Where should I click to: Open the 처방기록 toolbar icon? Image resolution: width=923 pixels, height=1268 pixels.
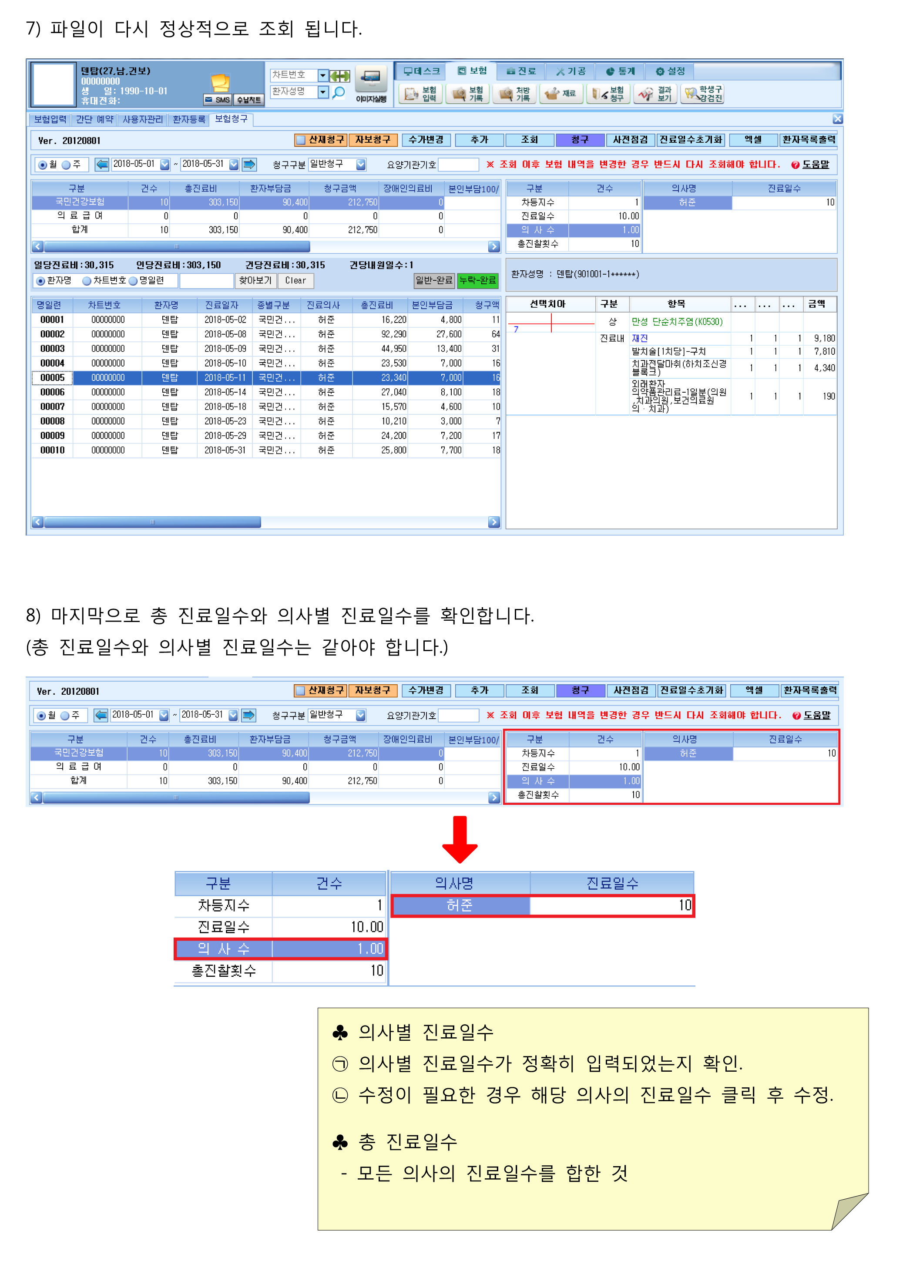[x=515, y=93]
